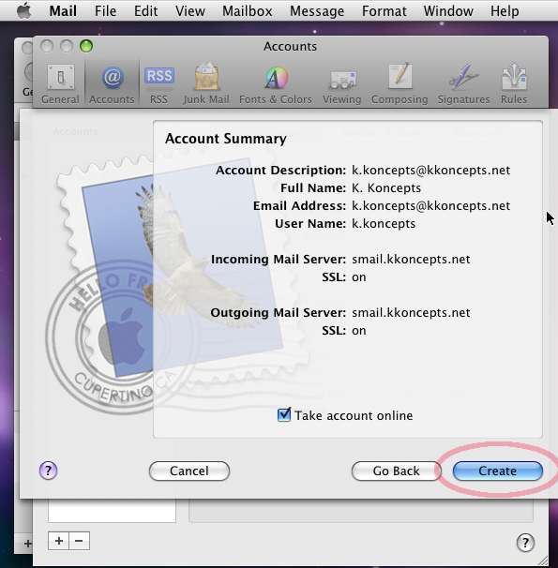Open the View menu
558x568 pixels.
pyautogui.click(x=190, y=11)
